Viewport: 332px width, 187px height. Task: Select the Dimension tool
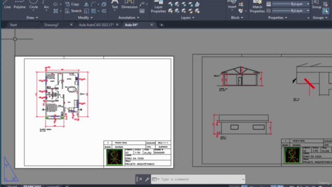[129, 5]
